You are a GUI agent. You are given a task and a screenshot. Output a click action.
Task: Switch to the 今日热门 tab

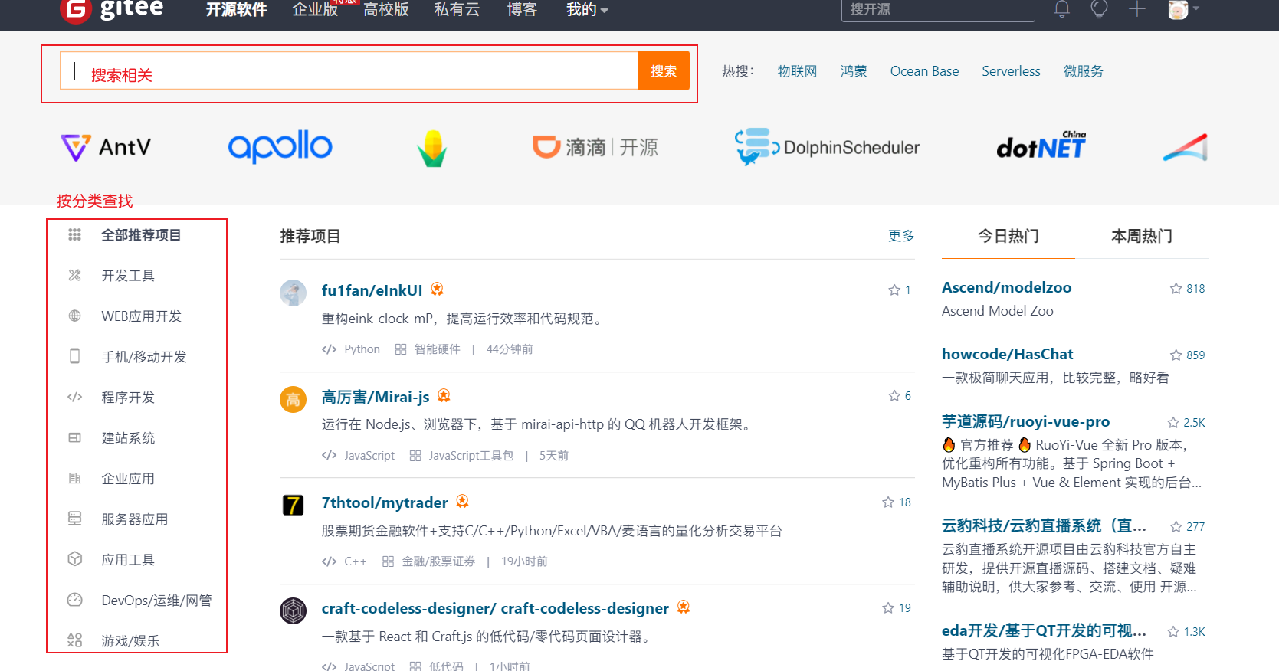[1008, 236]
